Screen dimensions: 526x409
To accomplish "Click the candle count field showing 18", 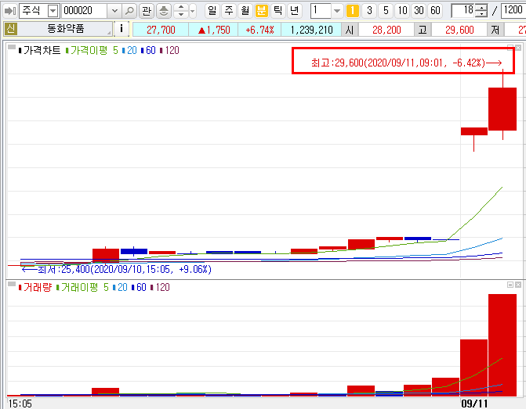I will (464, 11).
